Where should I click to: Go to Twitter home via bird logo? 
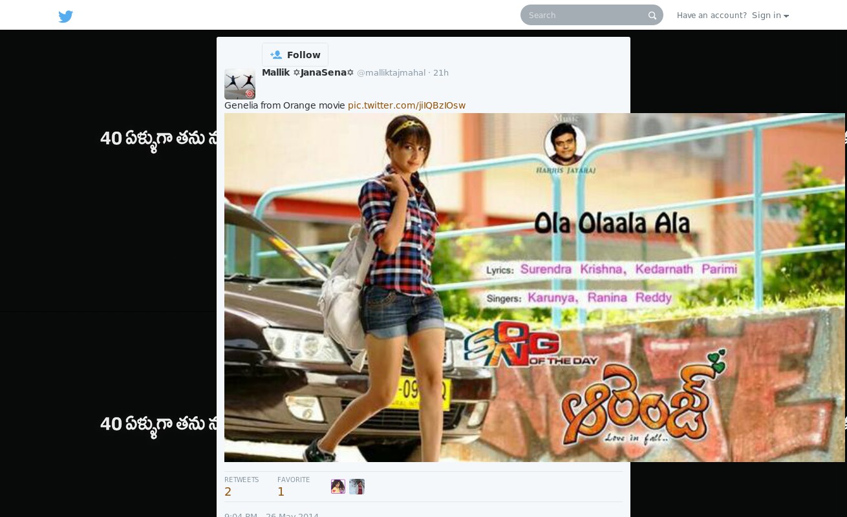coord(65,16)
